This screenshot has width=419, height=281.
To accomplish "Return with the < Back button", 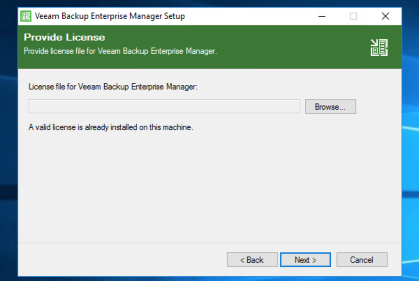I will click(x=252, y=260).
